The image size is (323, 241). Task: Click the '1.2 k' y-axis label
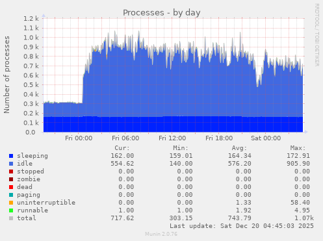(31, 19)
